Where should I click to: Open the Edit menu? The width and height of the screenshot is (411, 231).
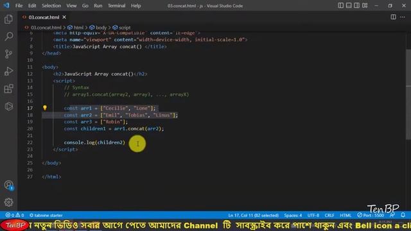pos(32,6)
